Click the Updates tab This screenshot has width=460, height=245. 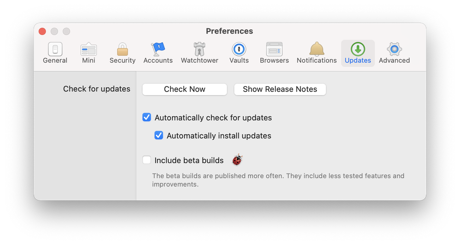pyautogui.click(x=358, y=53)
